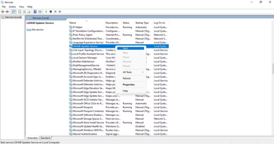Click the blue Help question-mark toolbar icon

35,11
